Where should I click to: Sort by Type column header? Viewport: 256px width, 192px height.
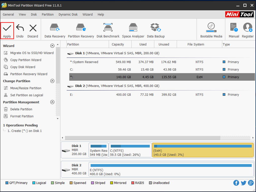click(x=238, y=44)
